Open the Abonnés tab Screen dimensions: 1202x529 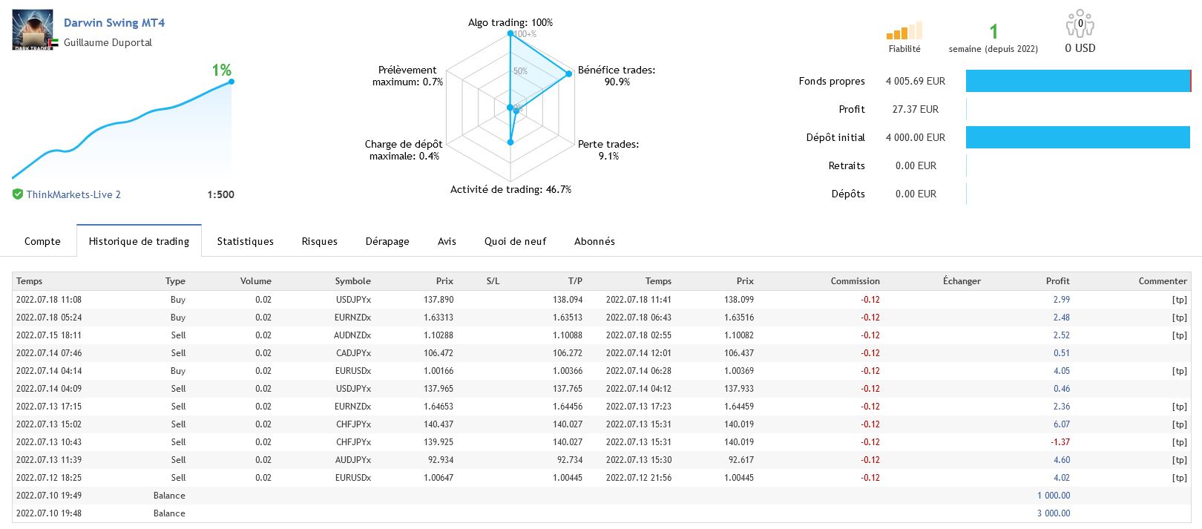[594, 241]
